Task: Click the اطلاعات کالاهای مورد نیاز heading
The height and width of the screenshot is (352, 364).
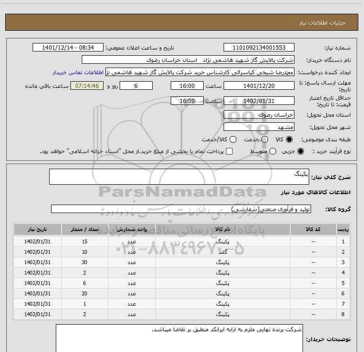Action: point(315,192)
